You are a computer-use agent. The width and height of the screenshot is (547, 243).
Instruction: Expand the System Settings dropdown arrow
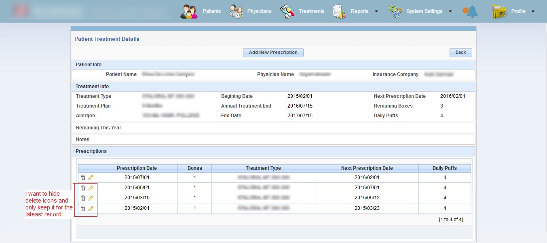[450, 11]
